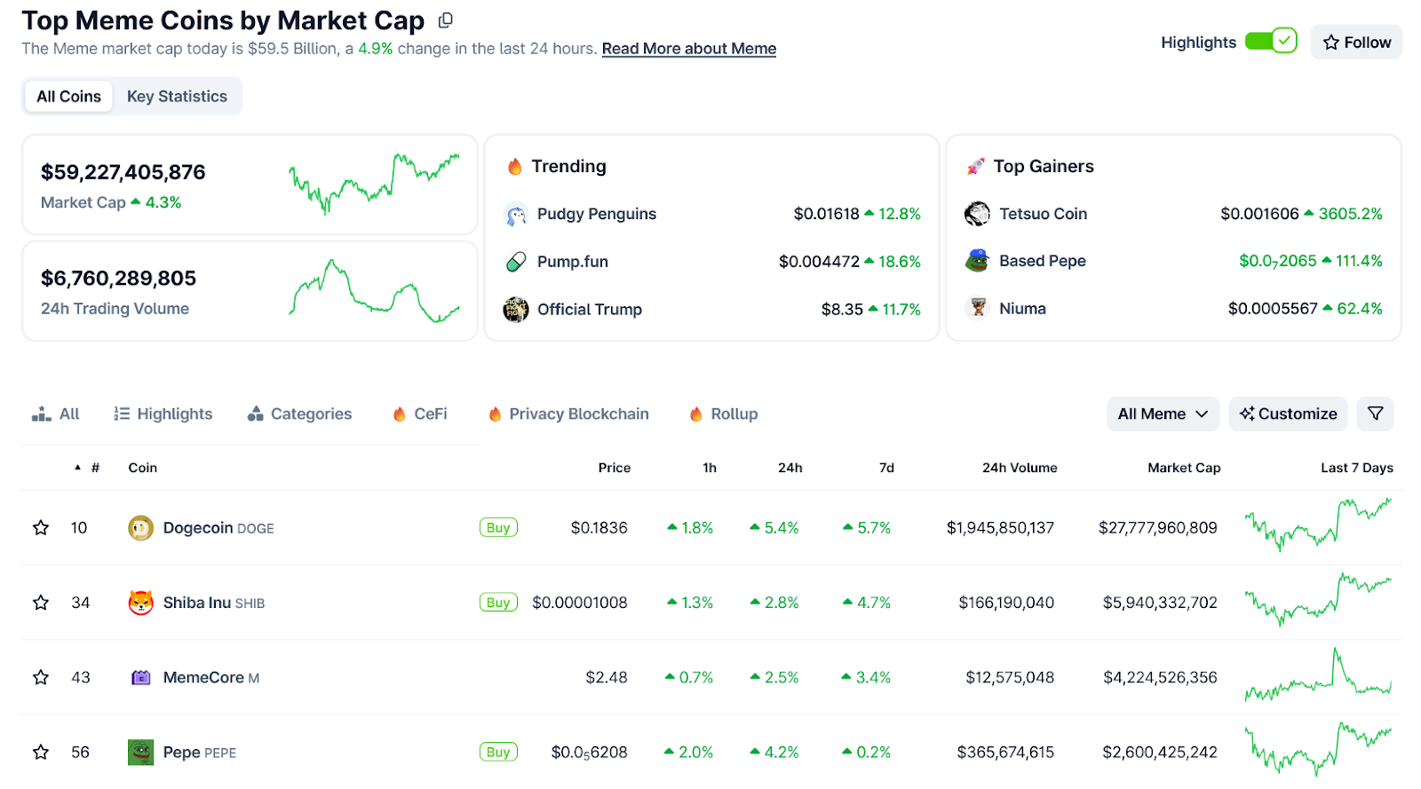Screen dimensions: 1421x789
Task: Open the Customize options menu
Action: (1288, 414)
